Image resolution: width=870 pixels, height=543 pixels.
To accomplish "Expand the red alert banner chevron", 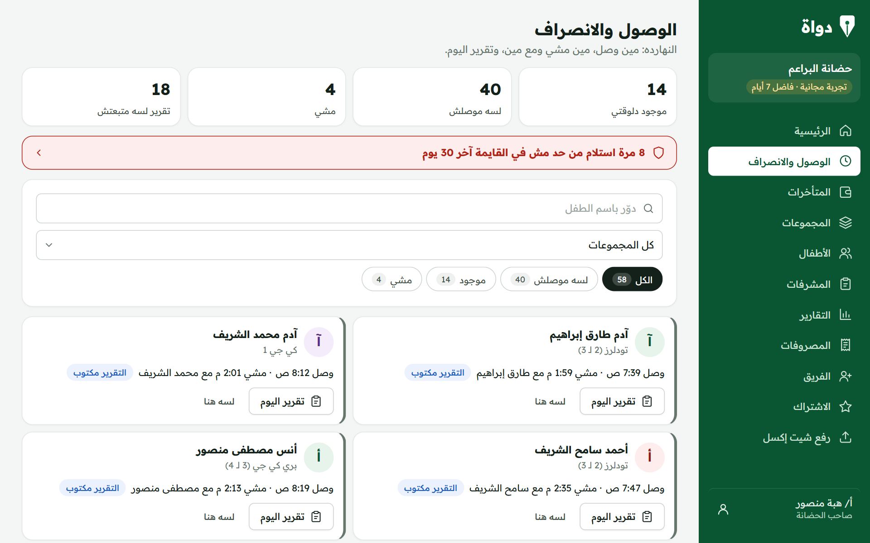I will (x=39, y=153).
